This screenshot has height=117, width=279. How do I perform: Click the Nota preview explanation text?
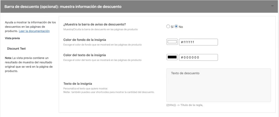pyautogui.click(x=29, y=64)
